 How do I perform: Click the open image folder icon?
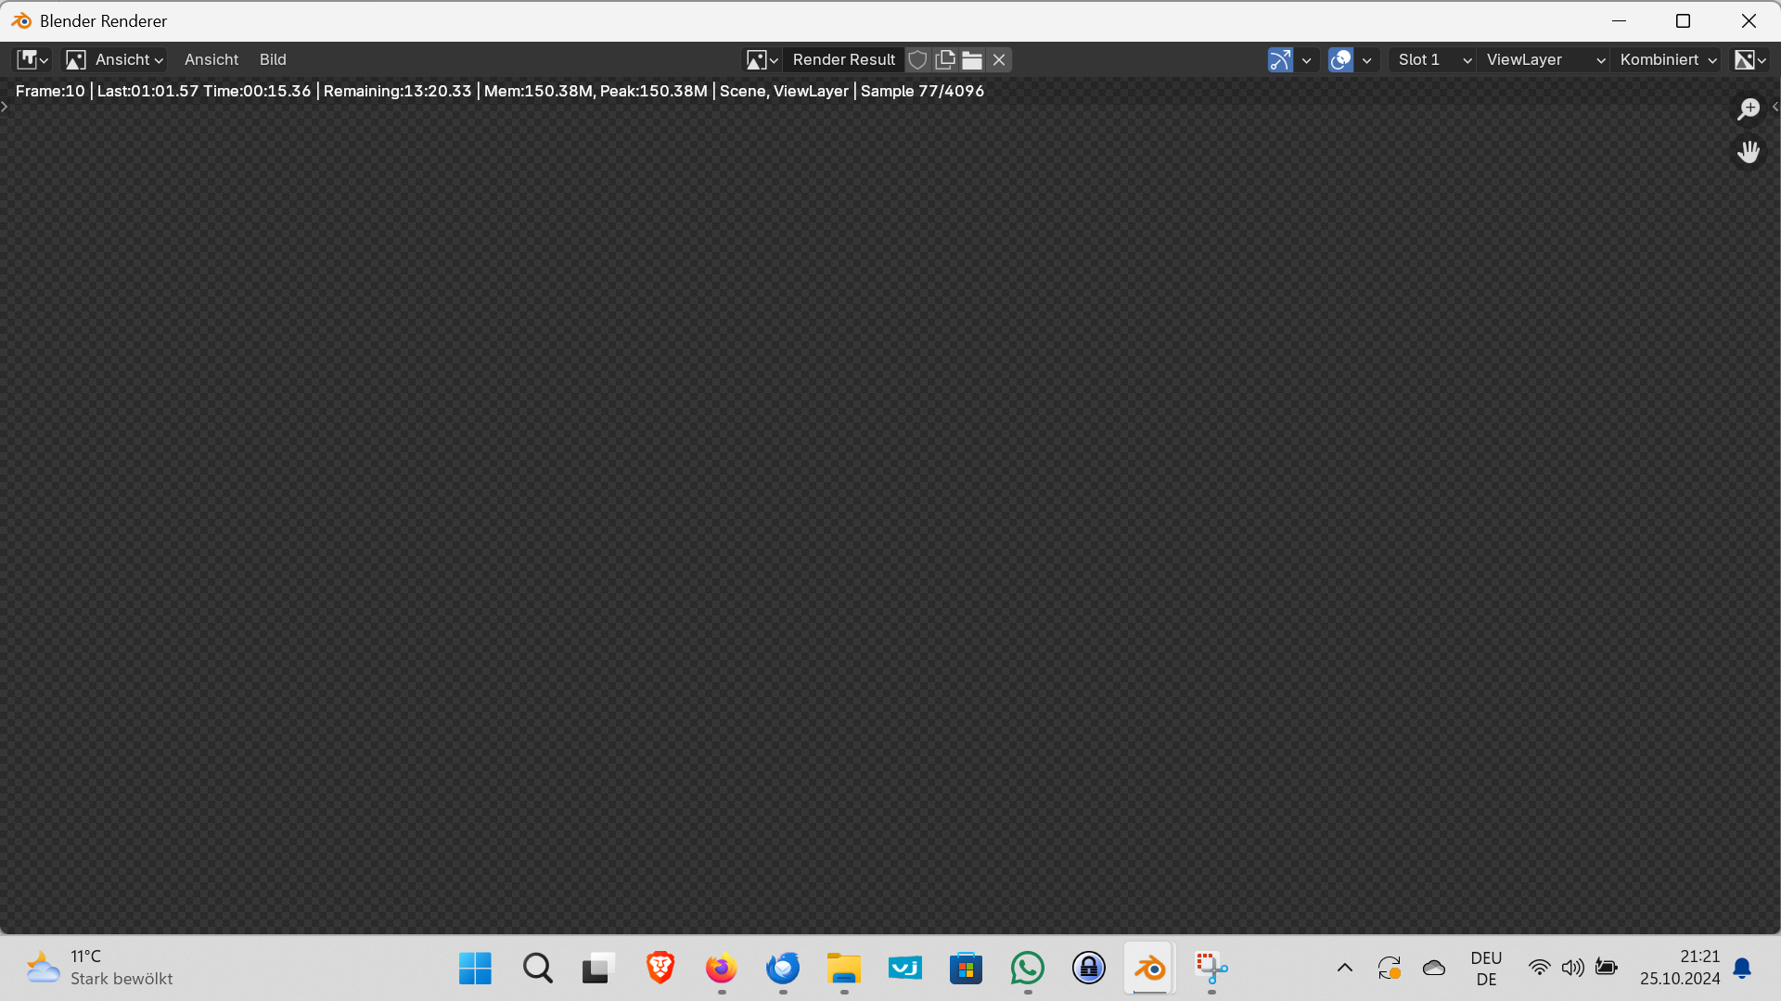(971, 59)
